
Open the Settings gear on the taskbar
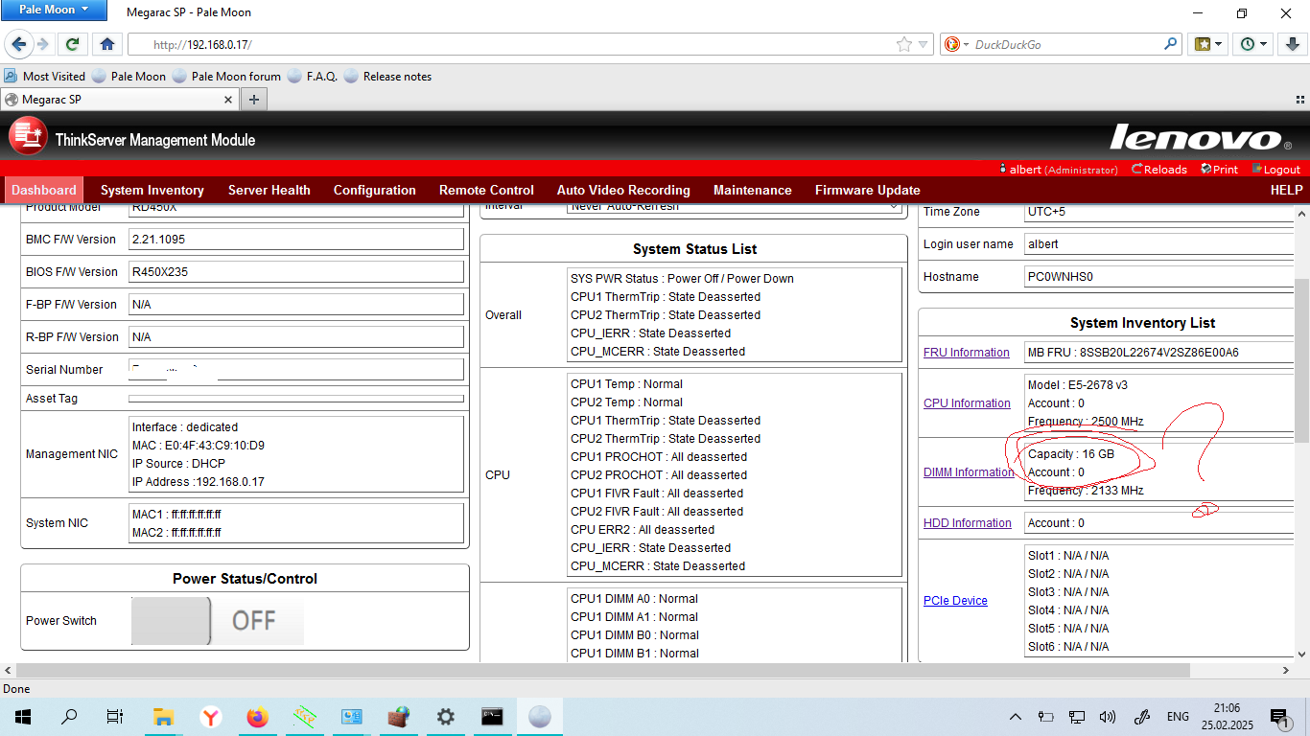pyautogui.click(x=446, y=716)
